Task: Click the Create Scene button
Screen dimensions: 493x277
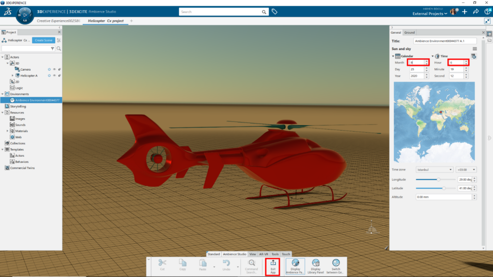Action: tap(43, 40)
